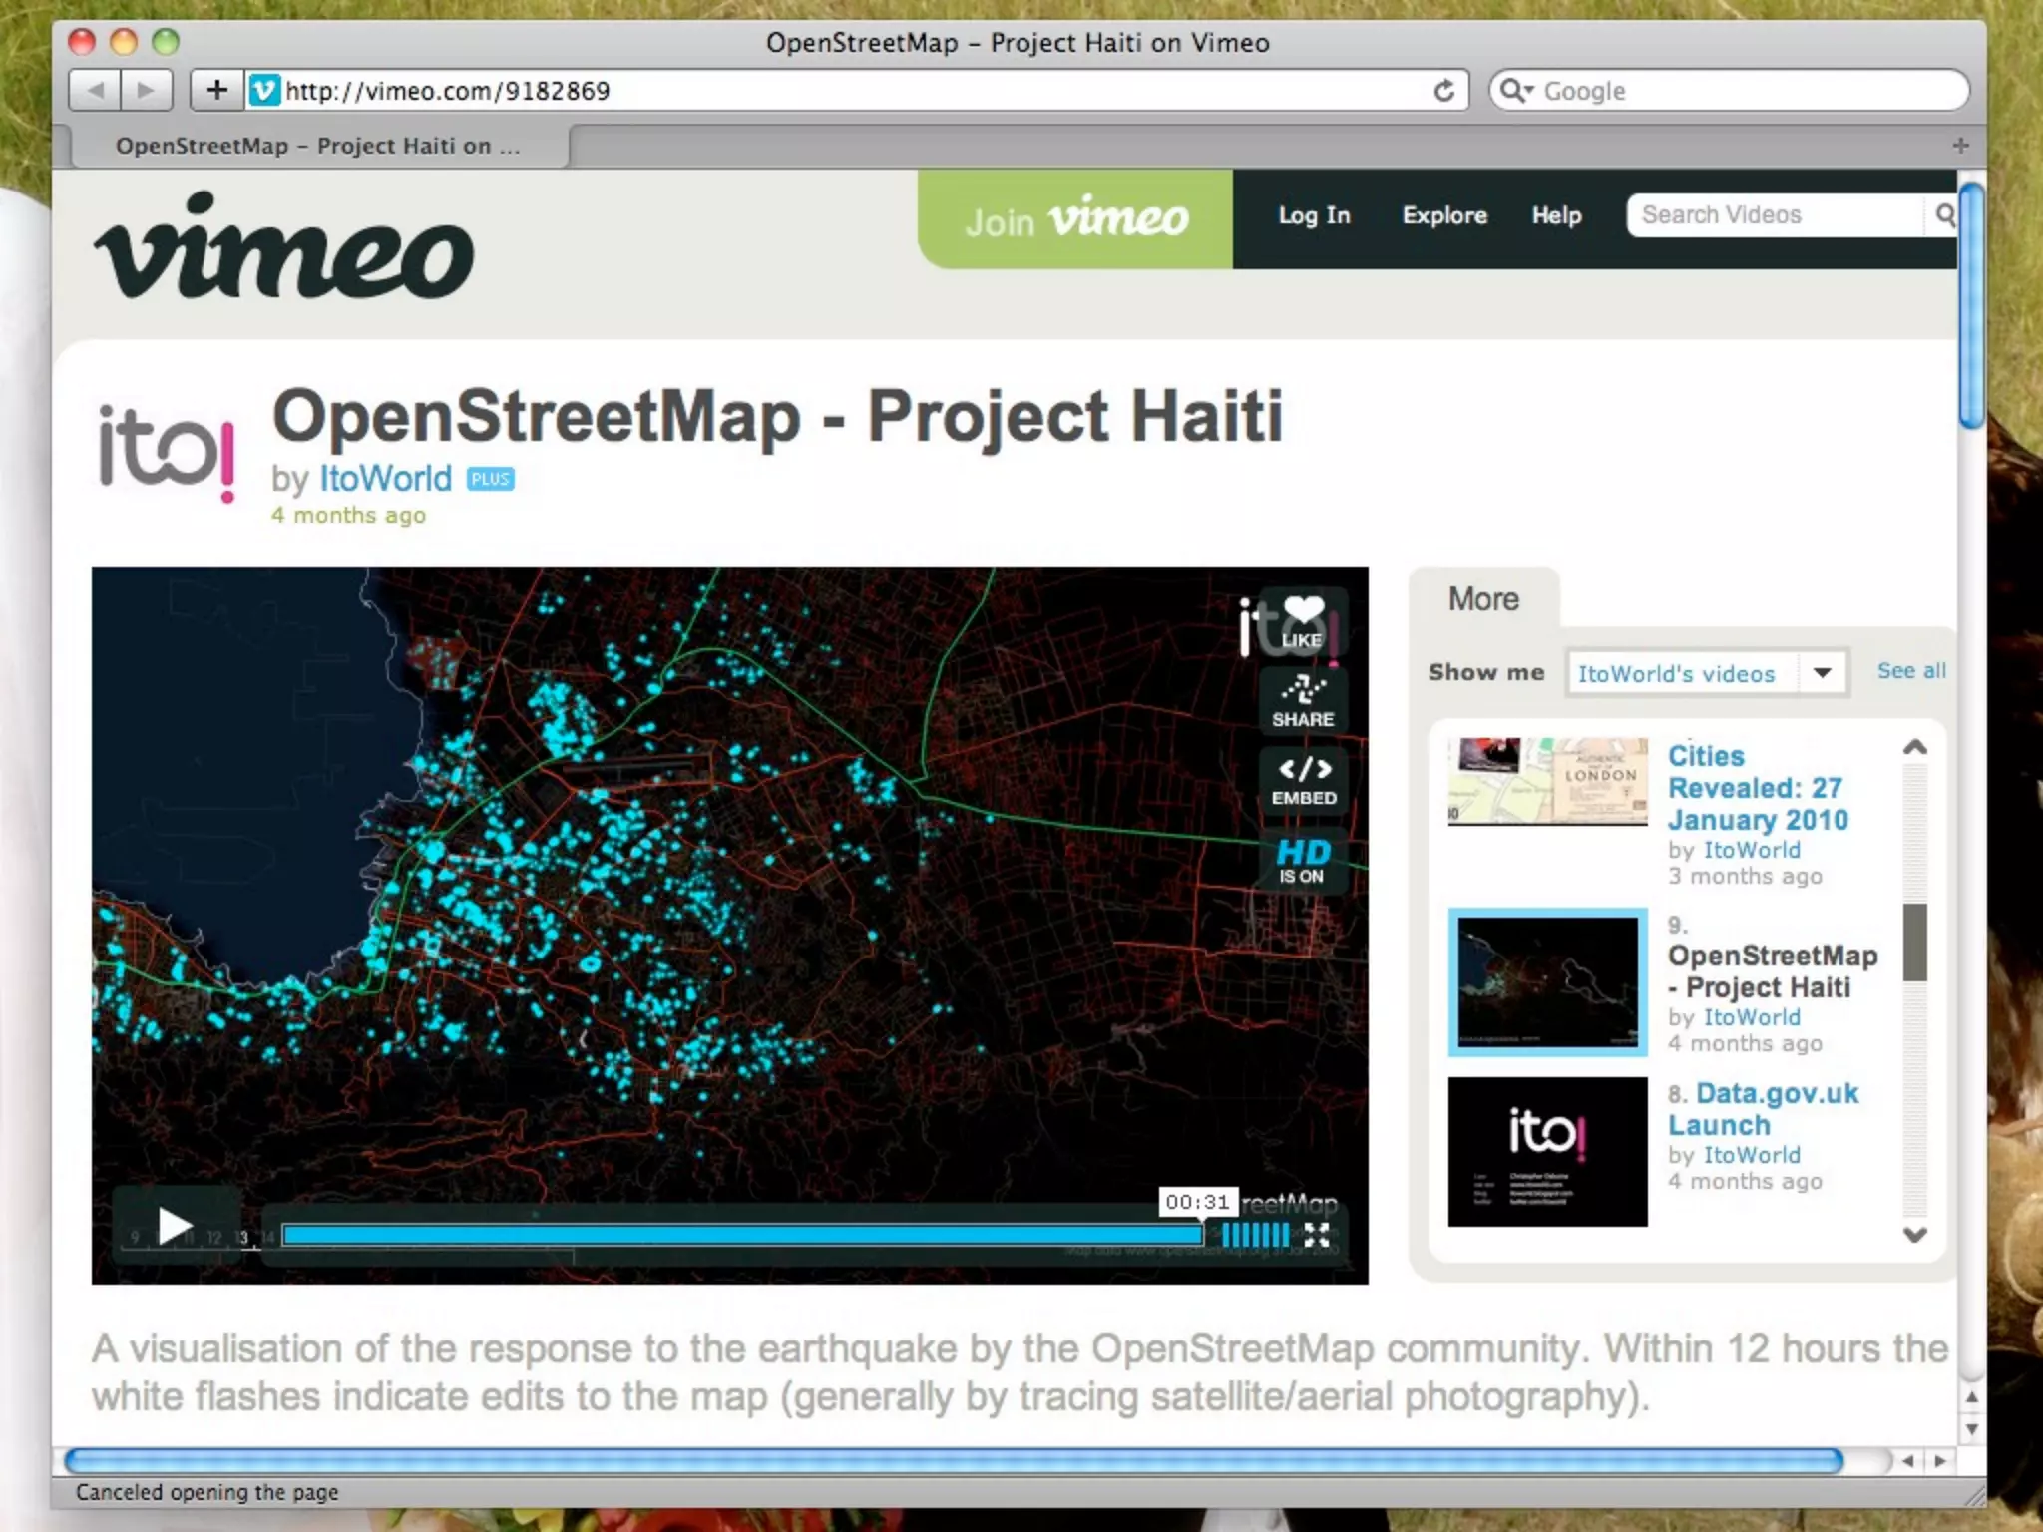Open ItoWorld's videos dropdown

(x=1706, y=673)
